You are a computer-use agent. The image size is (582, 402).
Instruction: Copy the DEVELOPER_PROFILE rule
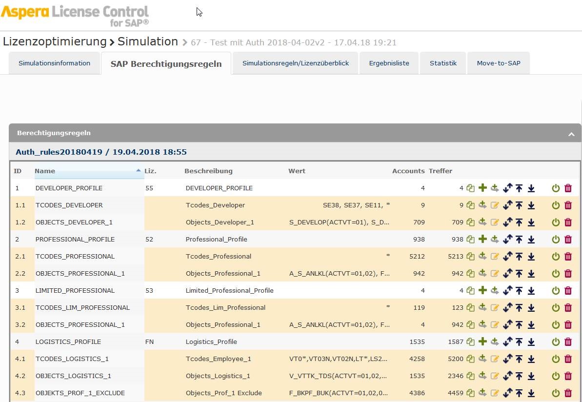point(470,188)
